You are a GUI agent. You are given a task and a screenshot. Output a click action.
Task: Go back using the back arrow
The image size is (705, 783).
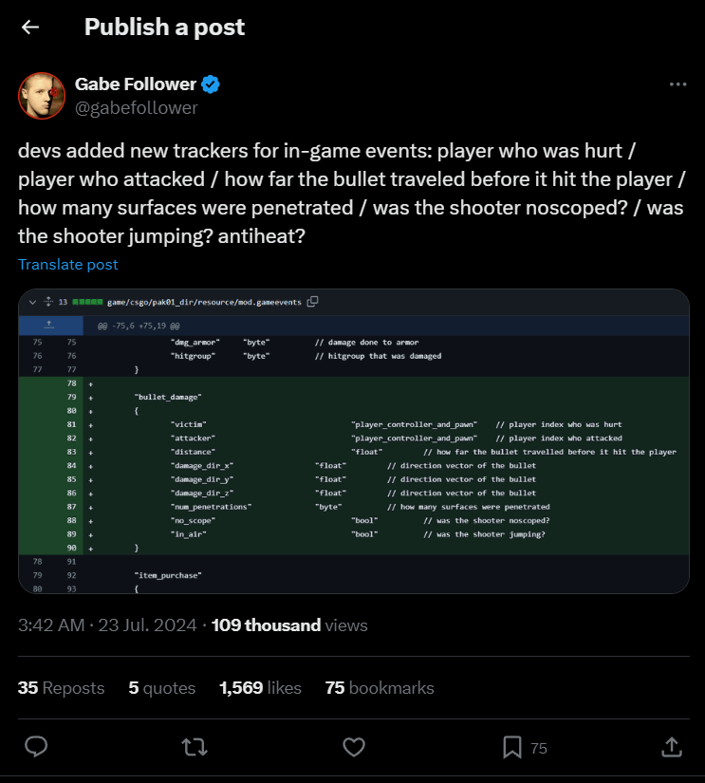coord(29,27)
